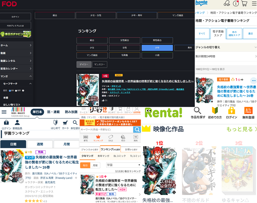
Task: Click the Renta search magnifier icon
Action: pos(198,111)
